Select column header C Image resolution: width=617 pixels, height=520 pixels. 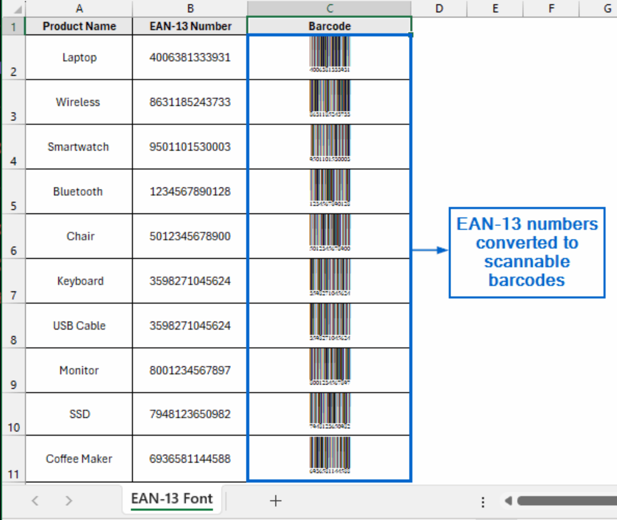point(329,8)
